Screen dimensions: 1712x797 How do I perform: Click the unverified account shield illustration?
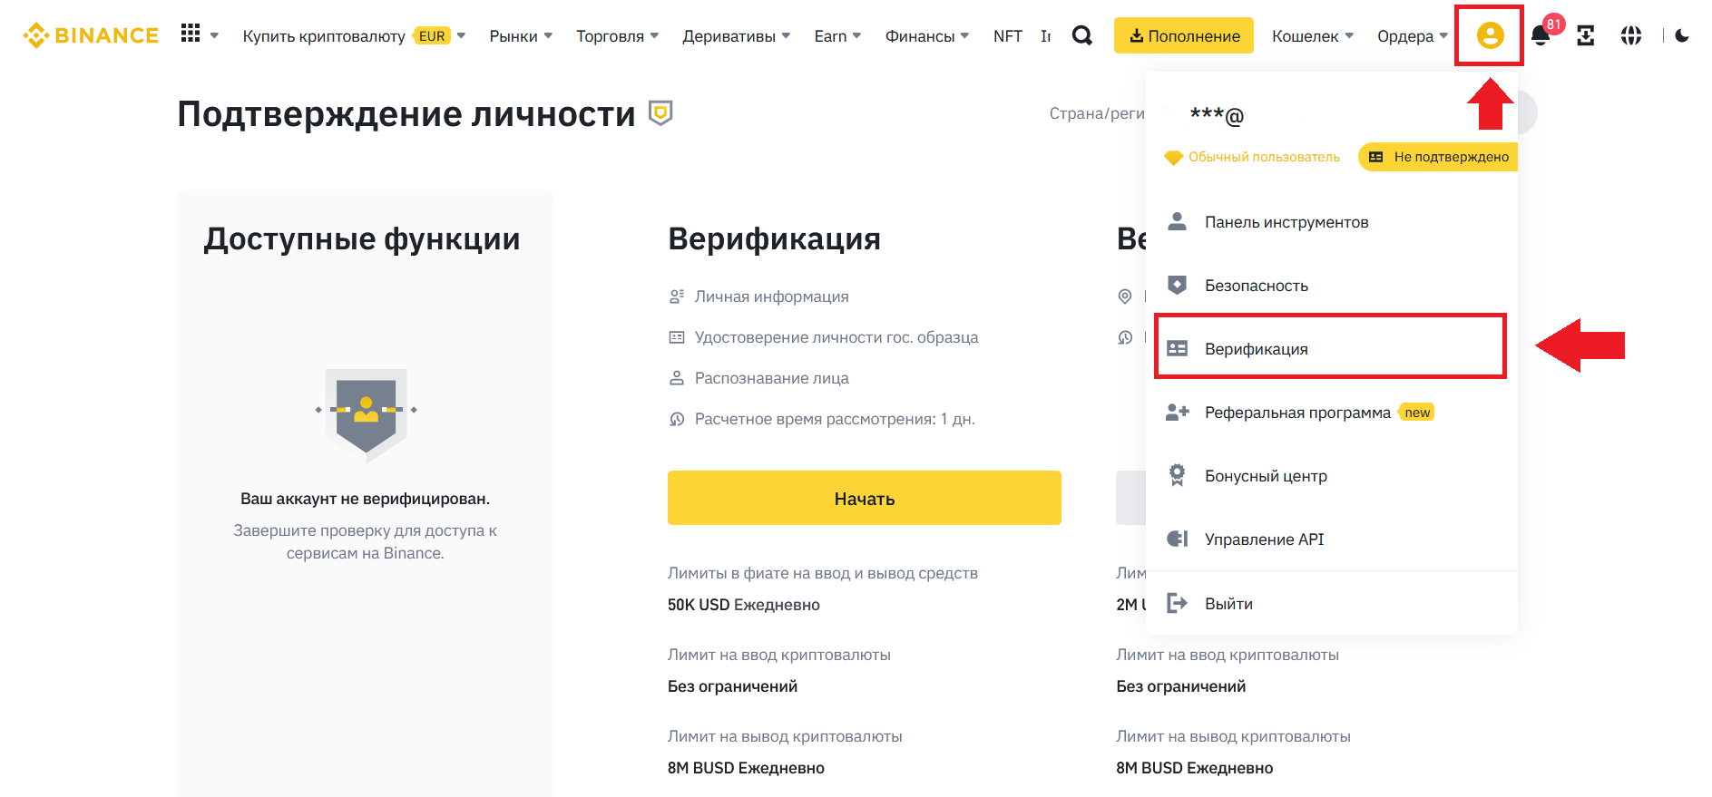pyautogui.click(x=366, y=414)
